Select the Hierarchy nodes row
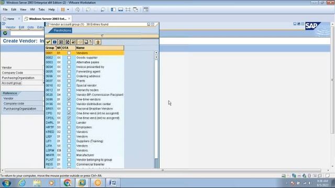Screen dimensions: 335x188 [x=85, y=90]
